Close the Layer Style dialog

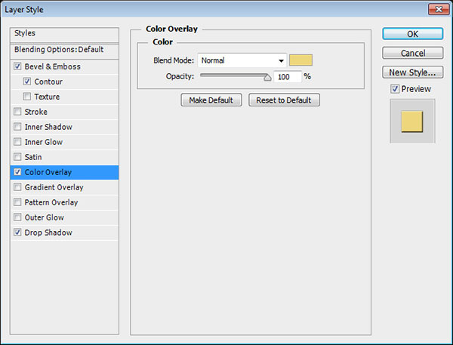coord(438,9)
